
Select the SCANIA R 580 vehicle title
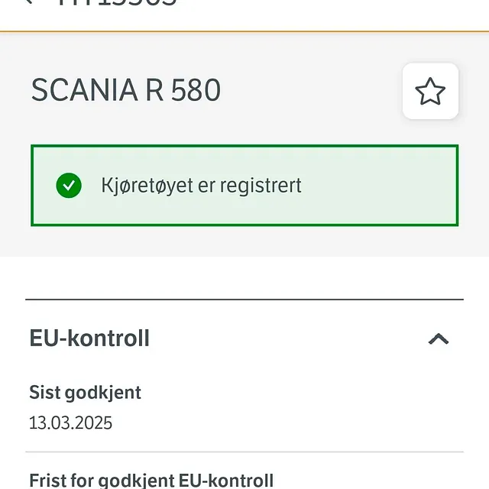coord(126,91)
